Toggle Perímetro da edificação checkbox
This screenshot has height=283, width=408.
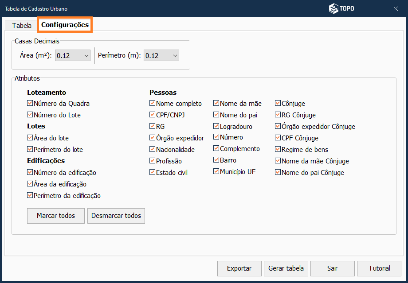coord(30,195)
